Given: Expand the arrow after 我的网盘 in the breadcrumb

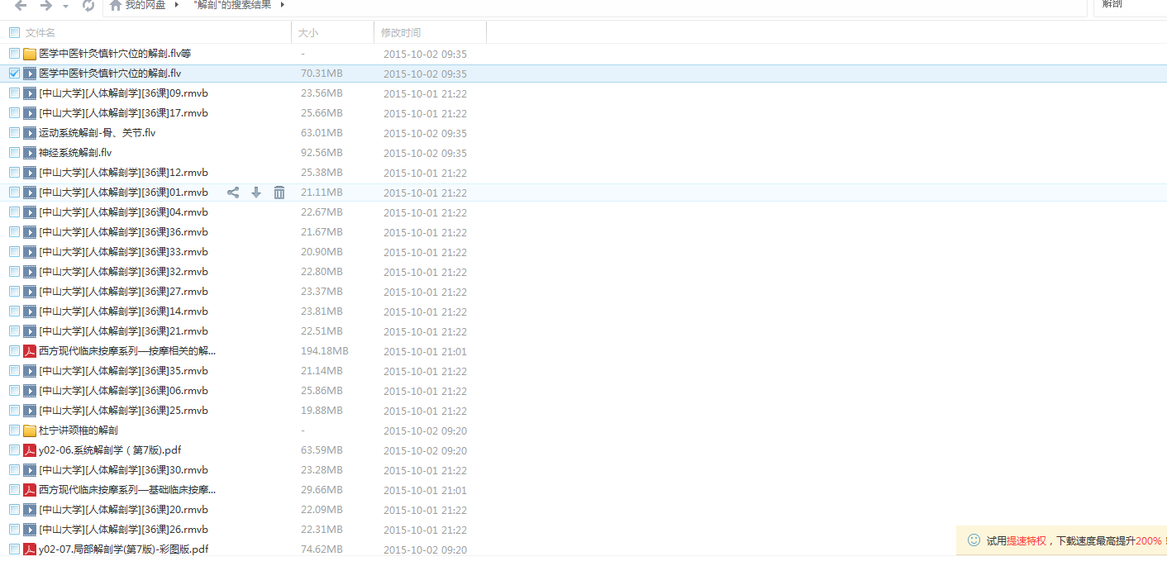Looking at the screenshot, I should pyautogui.click(x=177, y=5).
